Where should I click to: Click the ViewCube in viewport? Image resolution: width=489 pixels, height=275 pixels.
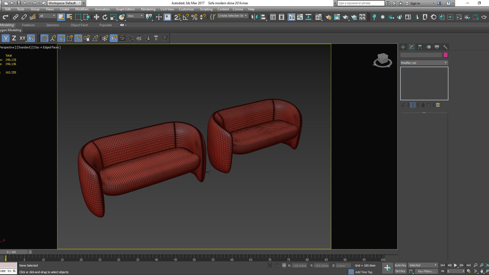(383, 60)
